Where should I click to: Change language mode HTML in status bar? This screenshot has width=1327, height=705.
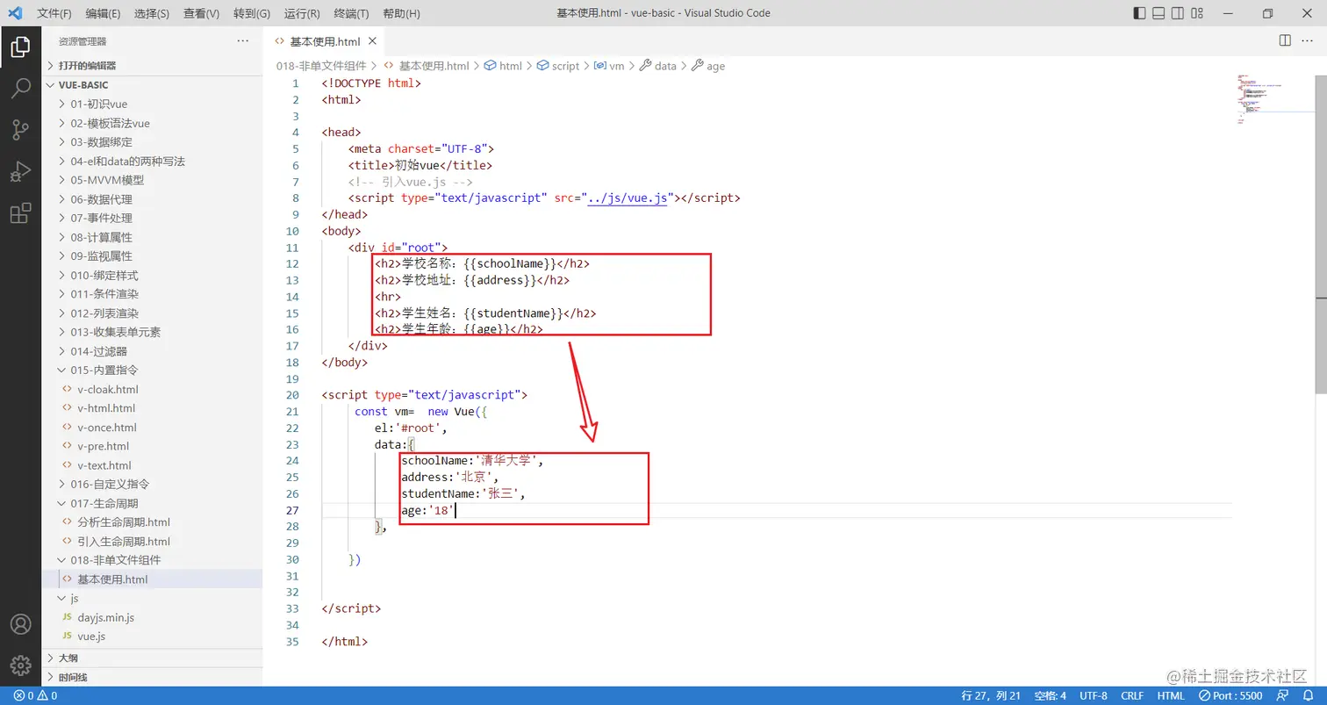tap(1171, 696)
